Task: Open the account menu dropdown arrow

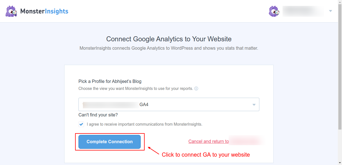Action: pyautogui.click(x=331, y=11)
